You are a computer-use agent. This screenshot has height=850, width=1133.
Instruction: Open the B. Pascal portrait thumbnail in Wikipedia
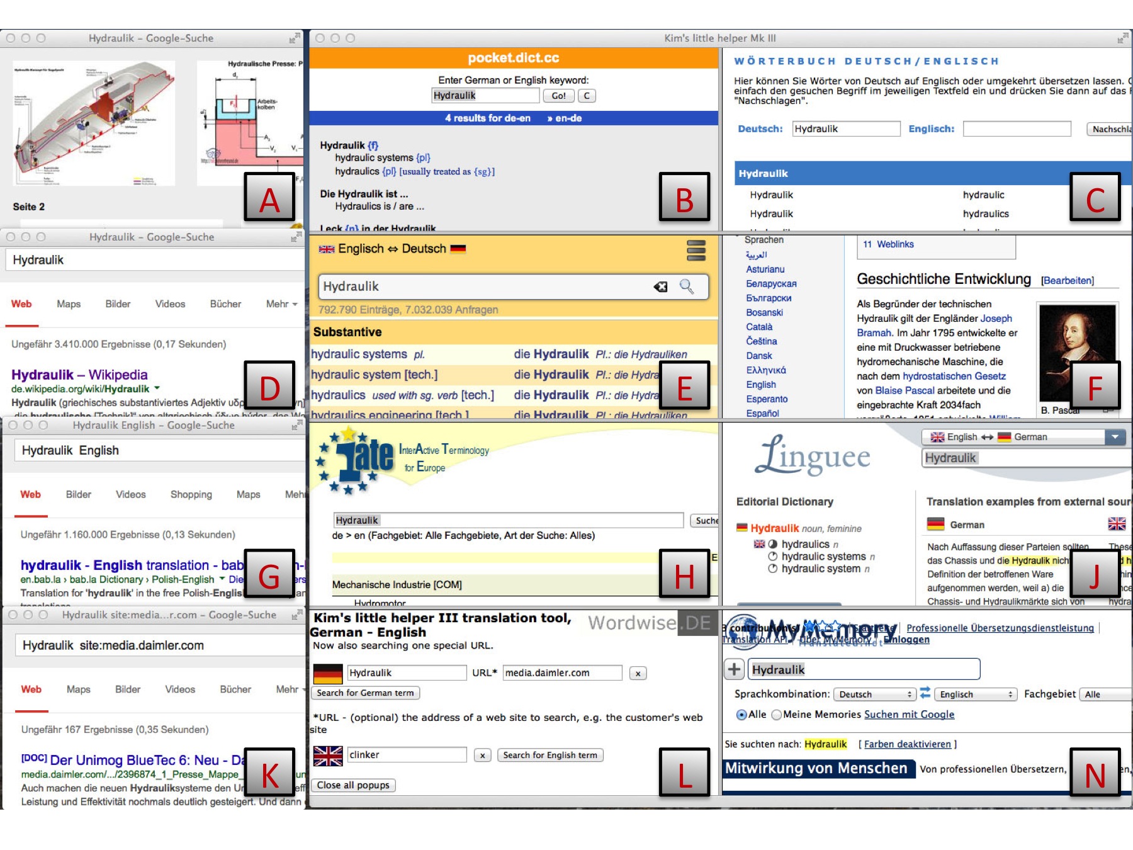[1078, 353]
